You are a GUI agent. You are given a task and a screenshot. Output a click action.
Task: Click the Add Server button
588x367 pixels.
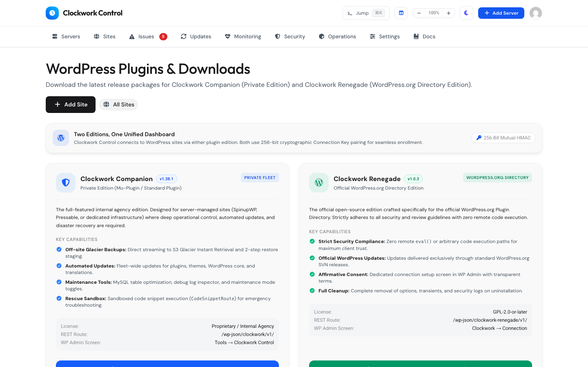click(501, 13)
